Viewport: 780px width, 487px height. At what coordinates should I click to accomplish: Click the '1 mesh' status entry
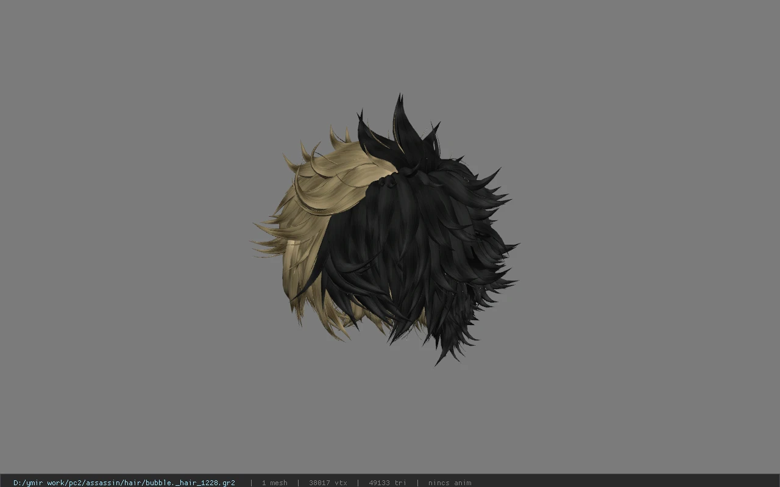(274, 483)
